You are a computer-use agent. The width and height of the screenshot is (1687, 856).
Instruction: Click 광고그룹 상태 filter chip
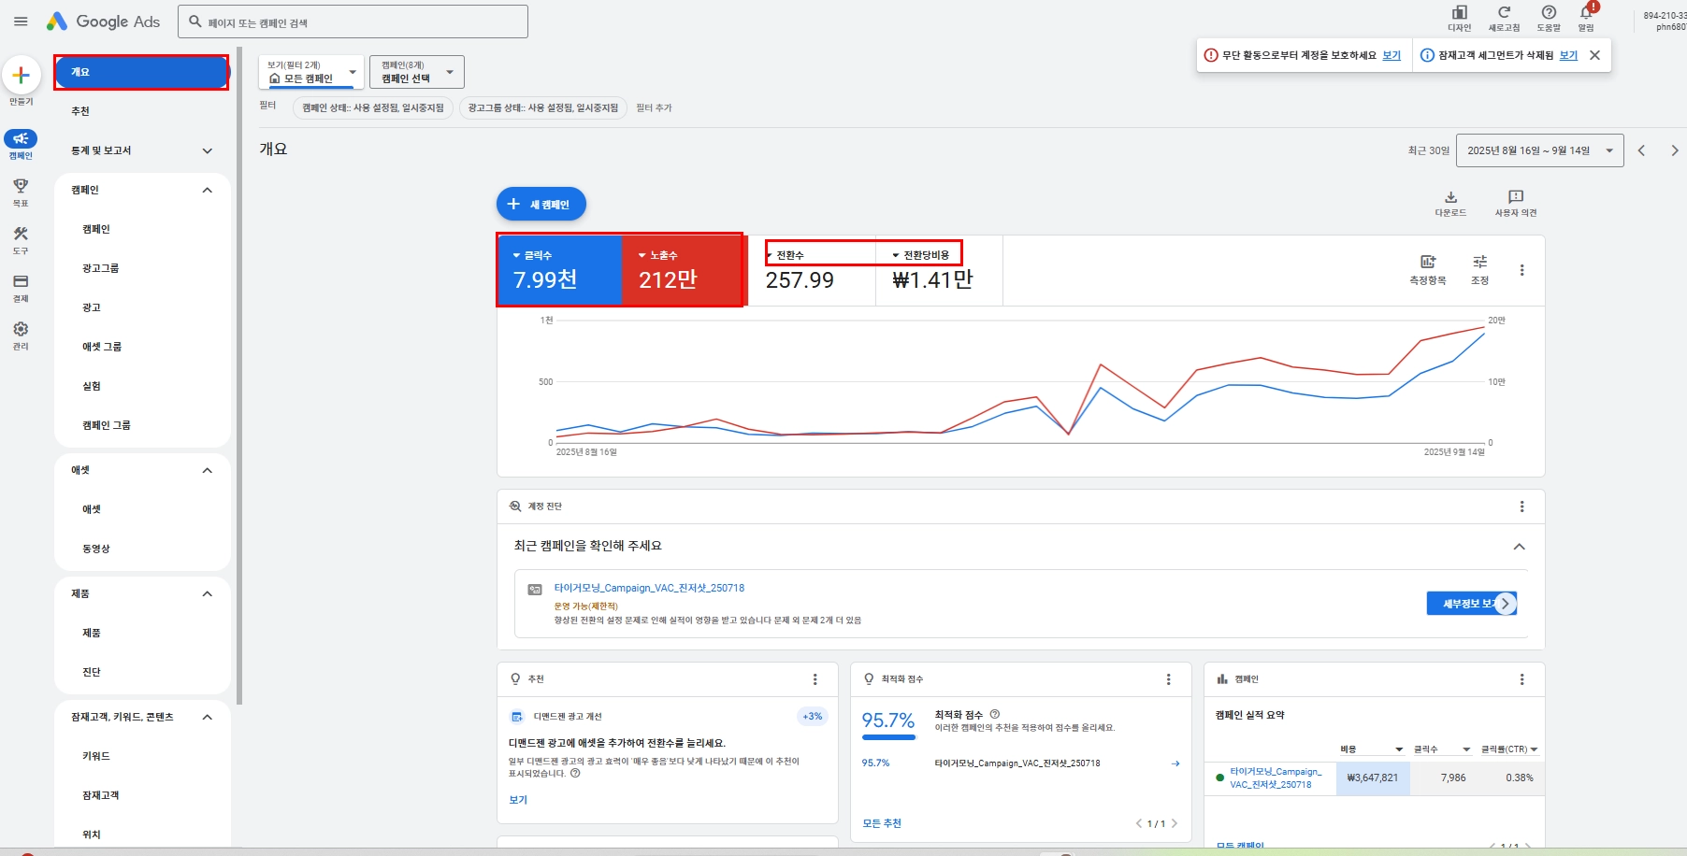pos(543,107)
